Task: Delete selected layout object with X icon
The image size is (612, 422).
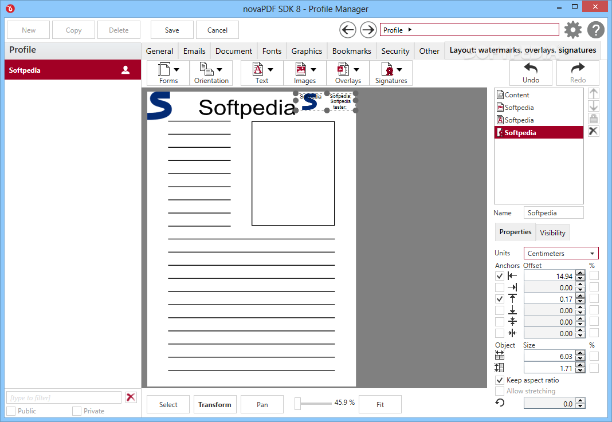Action: coord(593,131)
